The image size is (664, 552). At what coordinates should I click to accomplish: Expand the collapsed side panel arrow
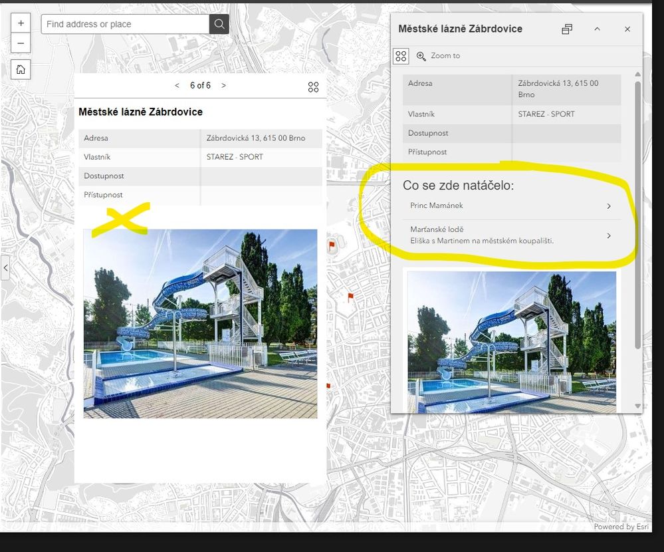(x=5, y=268)
